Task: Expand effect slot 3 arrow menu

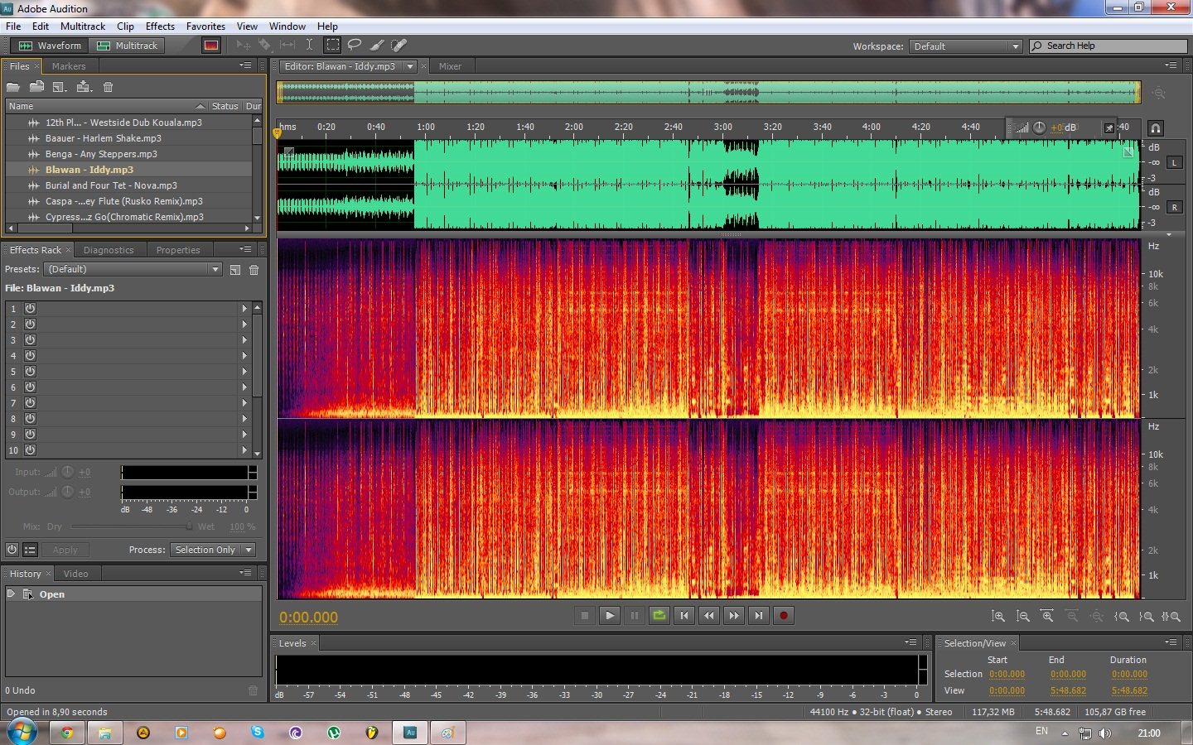Action: tap(244, 340)
